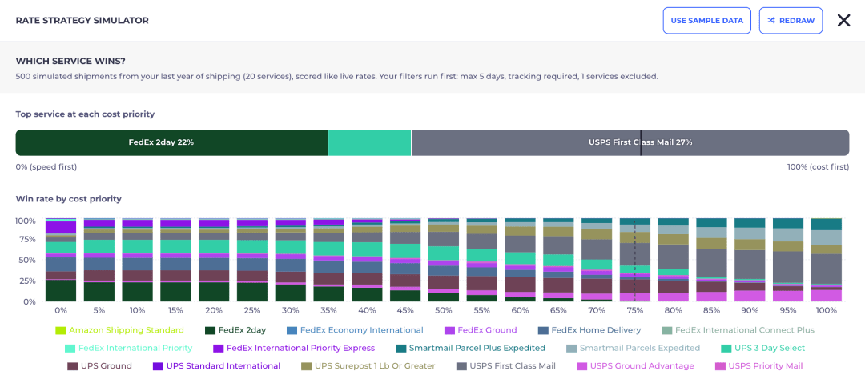The image size is (865, 391).
Task: Click the x-axis label "65%"
Action: pos(558,310)
